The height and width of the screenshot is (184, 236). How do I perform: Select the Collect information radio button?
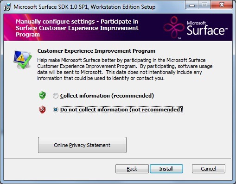pos(56,96)
